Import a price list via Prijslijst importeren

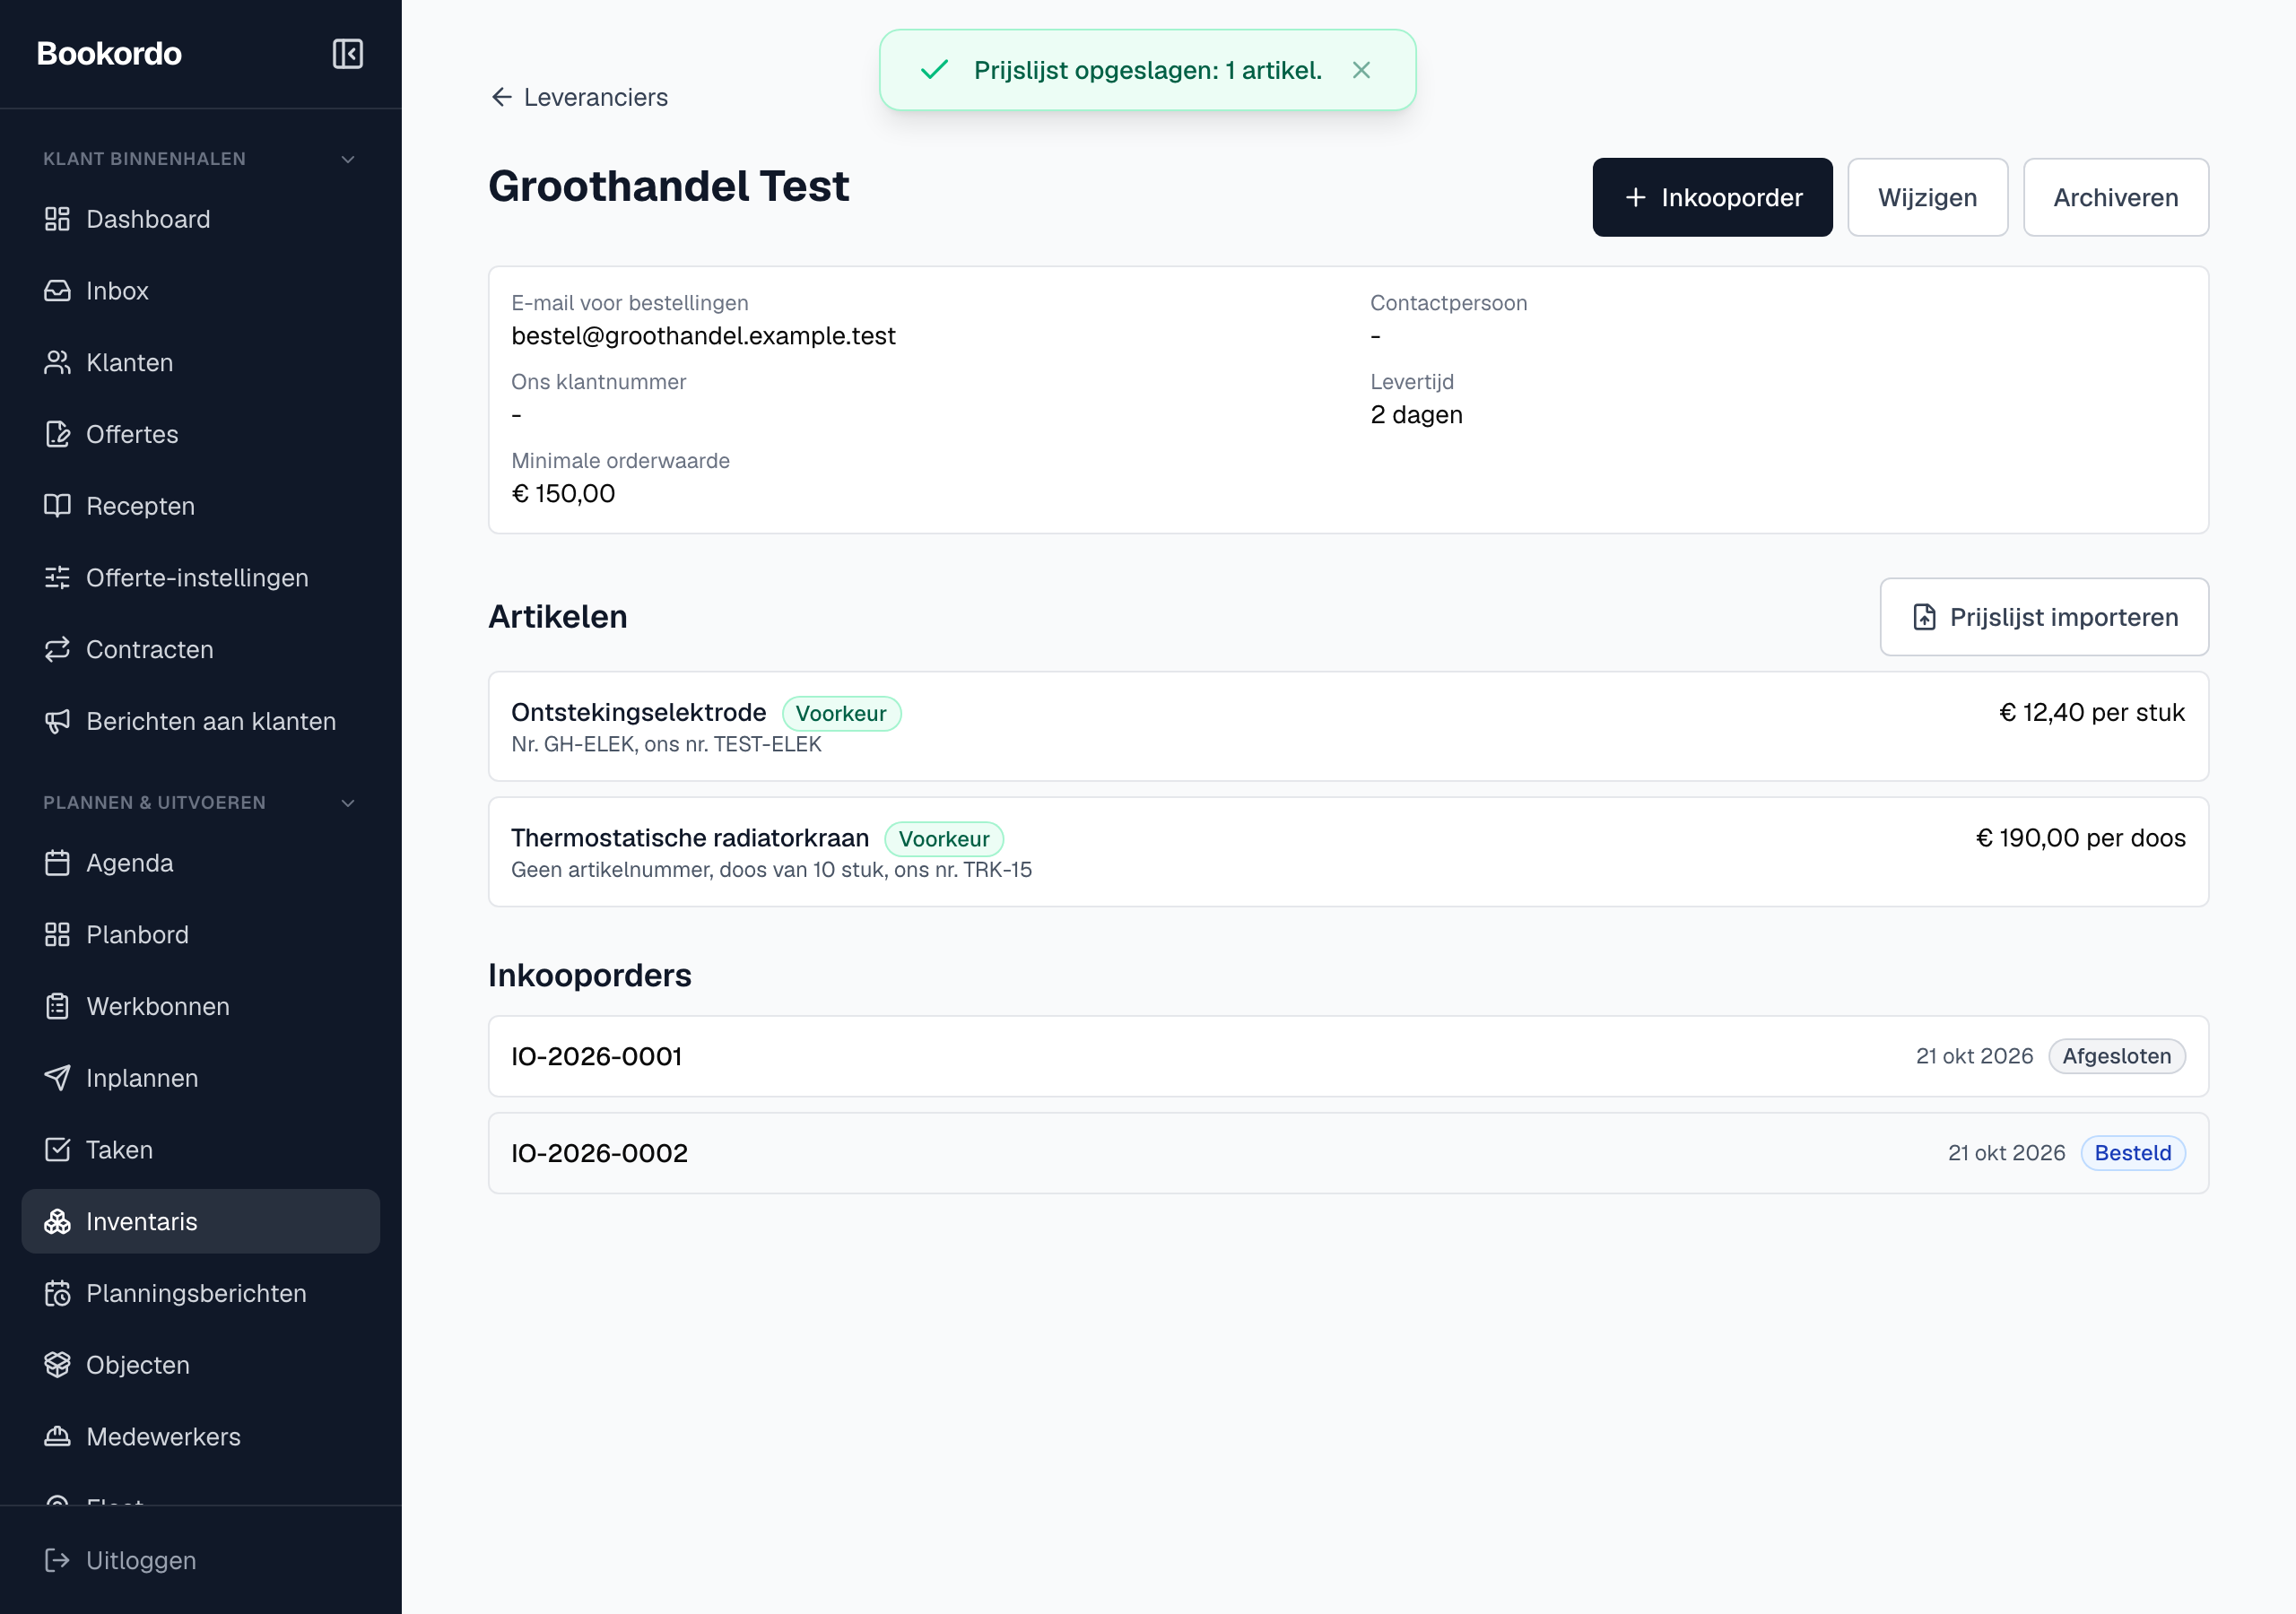pos(2043,617)
